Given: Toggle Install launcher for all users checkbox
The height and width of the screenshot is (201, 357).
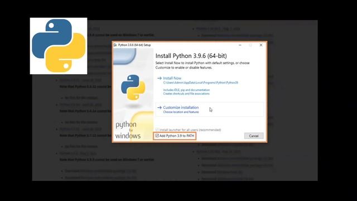Looking at the screenshot, I should coord(157,130).
